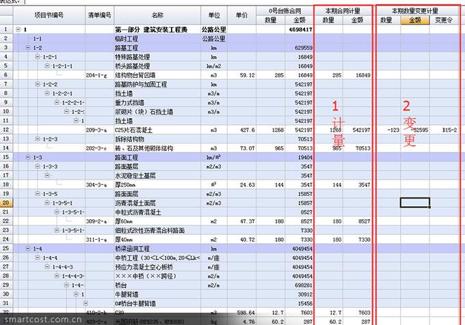Select the 0号台账合同 group header
Screen dimensions: 465x325
(284, 11)
